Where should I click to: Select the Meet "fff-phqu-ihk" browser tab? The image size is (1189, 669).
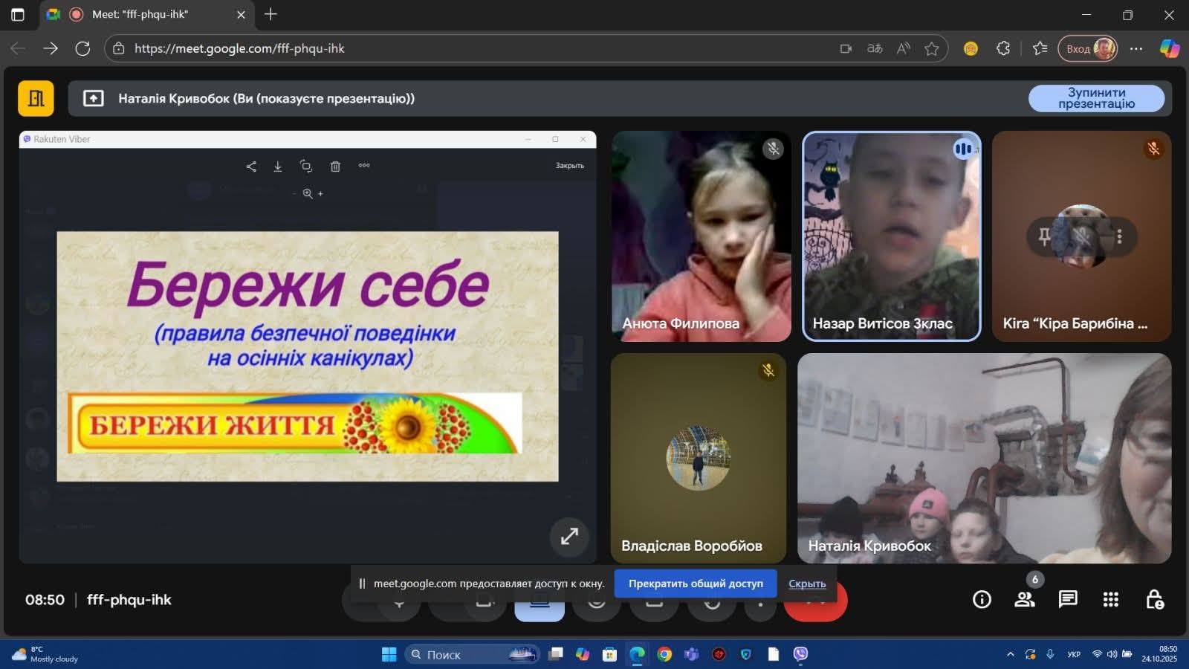pyautogui.click(x=141, y=14)
